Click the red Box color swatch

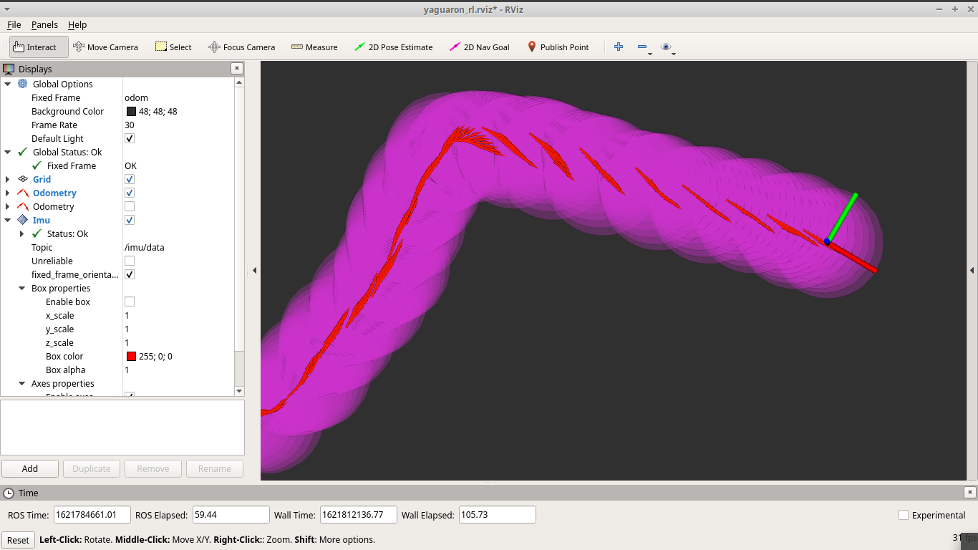(131, 356)
